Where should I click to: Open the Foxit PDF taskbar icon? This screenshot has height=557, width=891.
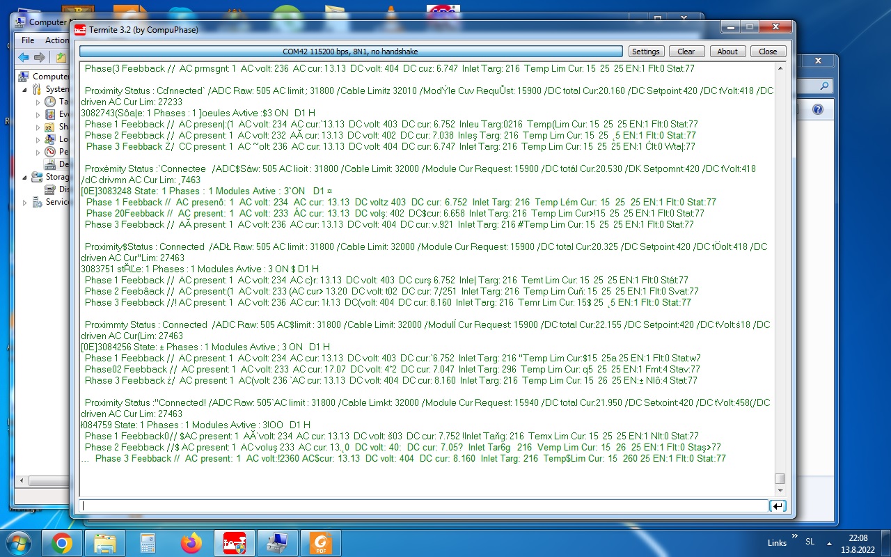(x=321, y=542)
